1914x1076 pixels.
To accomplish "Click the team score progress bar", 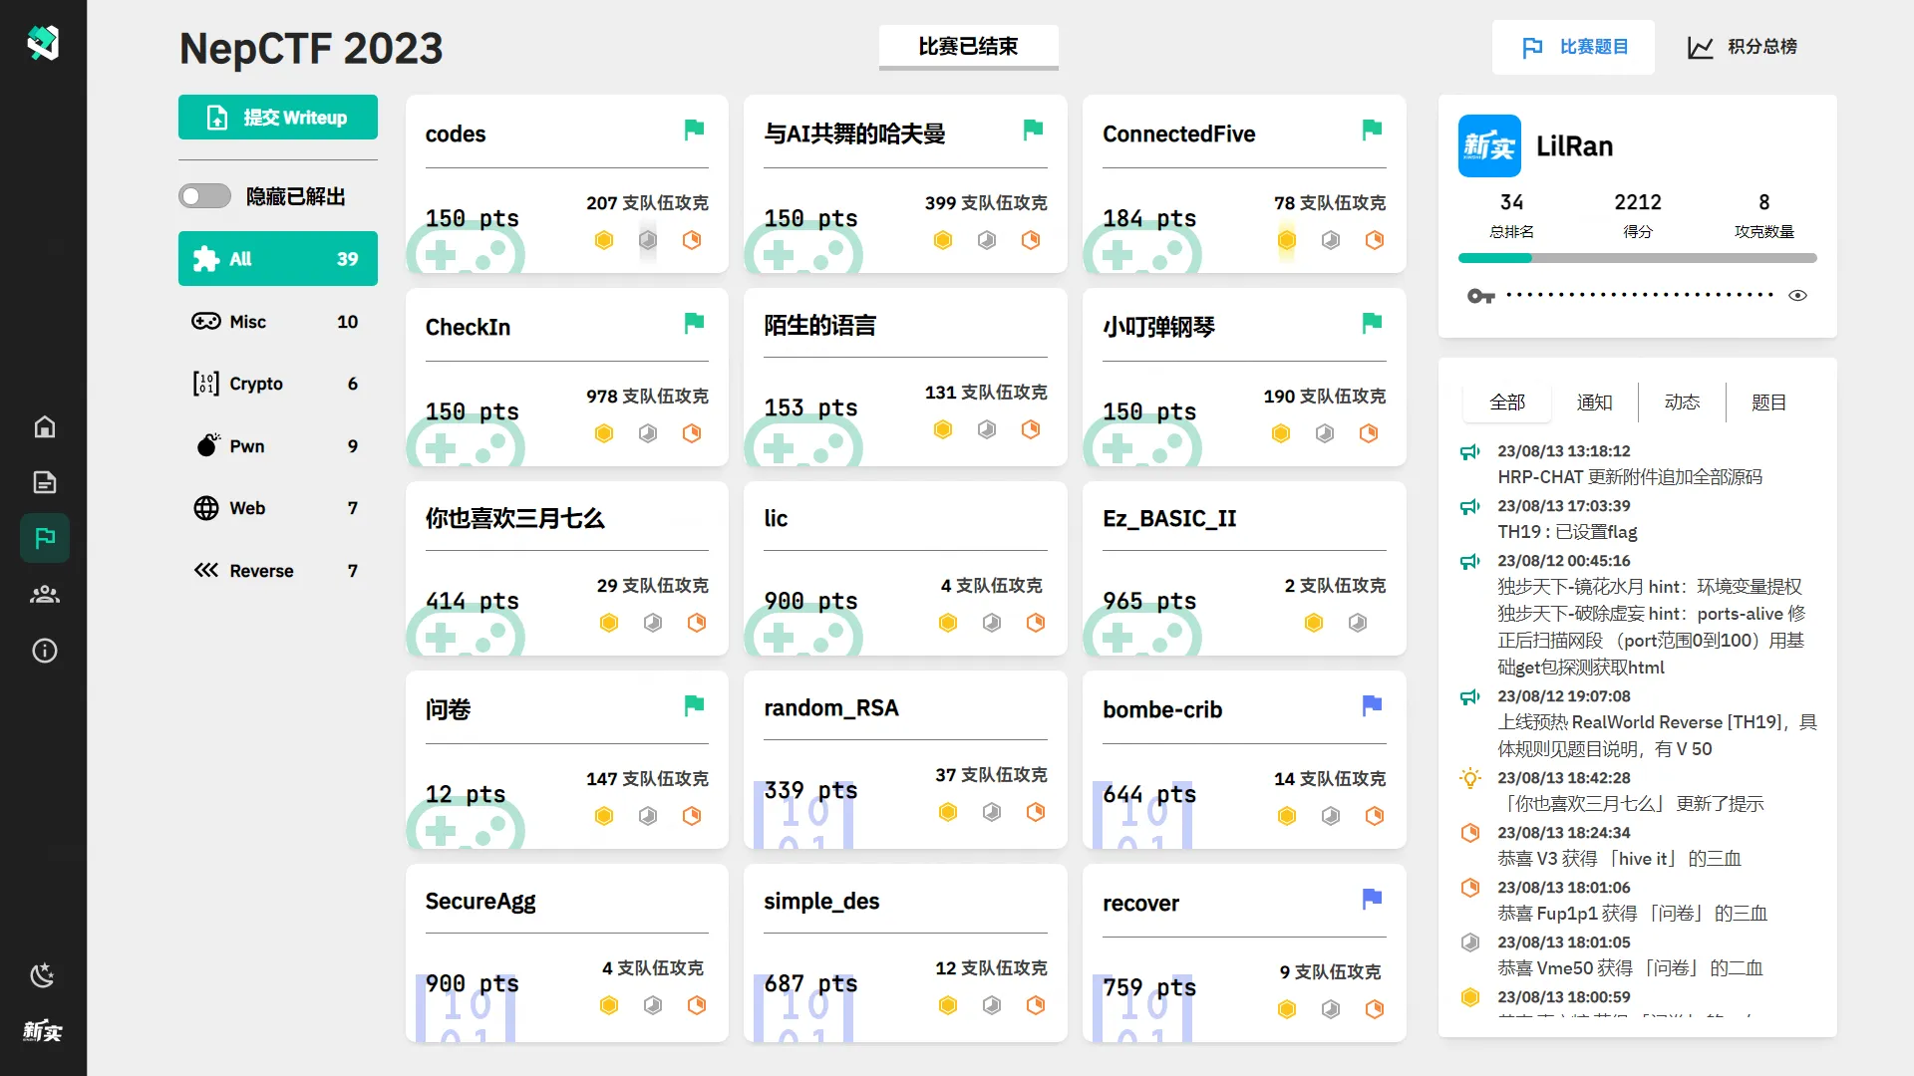I will 1637,258.
